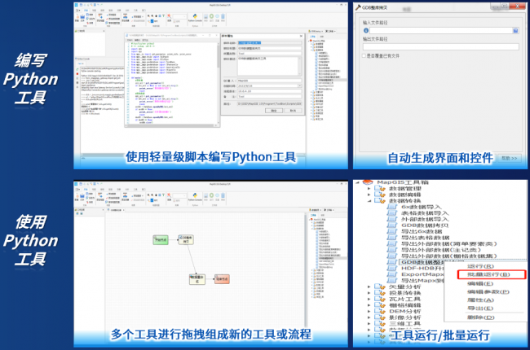Screen dimensions: 530x350
Task: Click the green run icon in script-editor toolbar
Action: pyautogui.click(x=212, y=16)
